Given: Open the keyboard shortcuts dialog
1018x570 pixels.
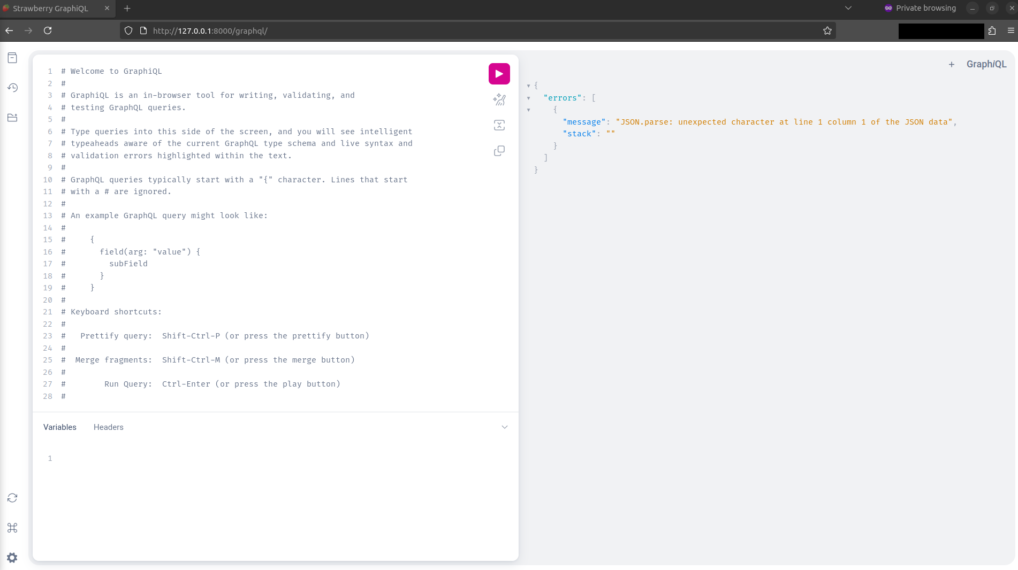Looking at the screenshot, I should 12,528.
